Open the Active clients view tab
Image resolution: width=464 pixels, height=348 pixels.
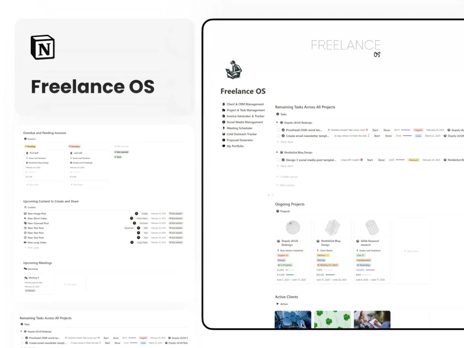tap(282, 304)
